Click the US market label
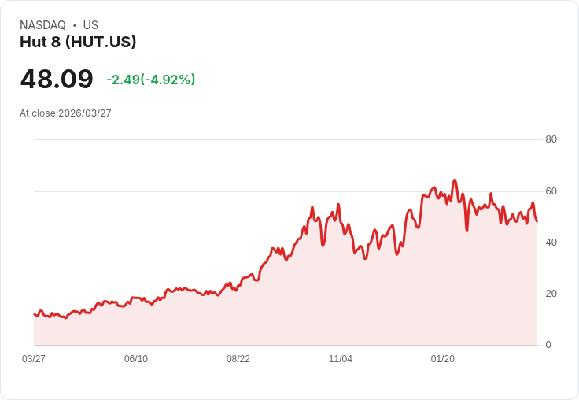The width and height of the screenshot is (579, 400). [x=90, y=25]
